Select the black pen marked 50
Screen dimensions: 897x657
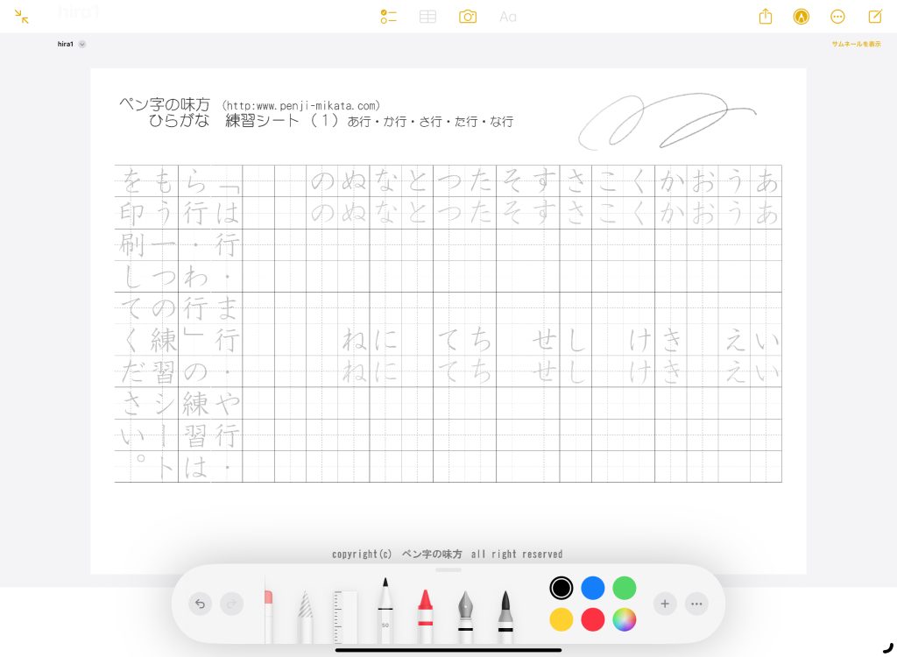click(x=385, y=611)
